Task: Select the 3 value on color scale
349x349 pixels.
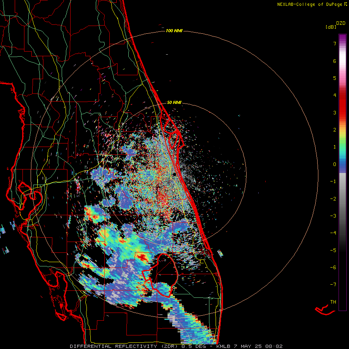Action: pos(335,112)
